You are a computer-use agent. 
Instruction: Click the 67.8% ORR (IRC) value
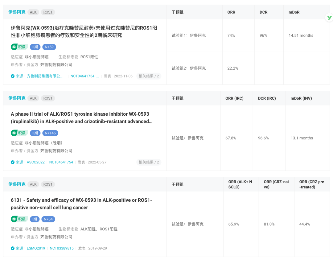pos(231,138)
